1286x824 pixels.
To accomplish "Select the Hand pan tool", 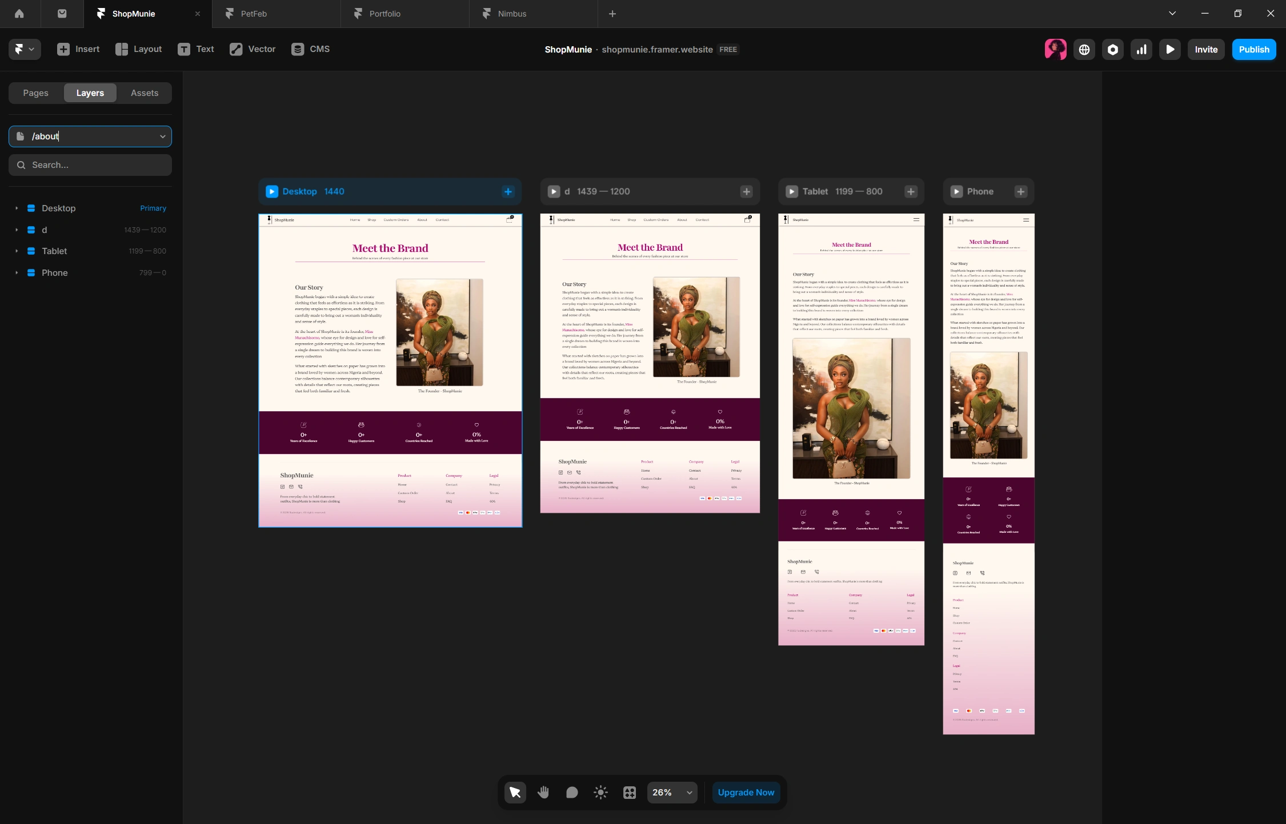I will pos(543,792).
